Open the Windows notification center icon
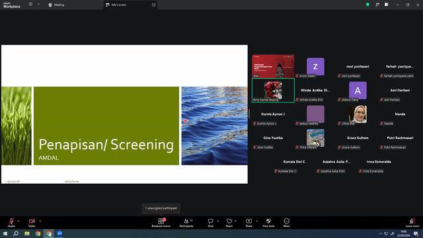This screenshot has width=423, height=238. pos(416,233)
